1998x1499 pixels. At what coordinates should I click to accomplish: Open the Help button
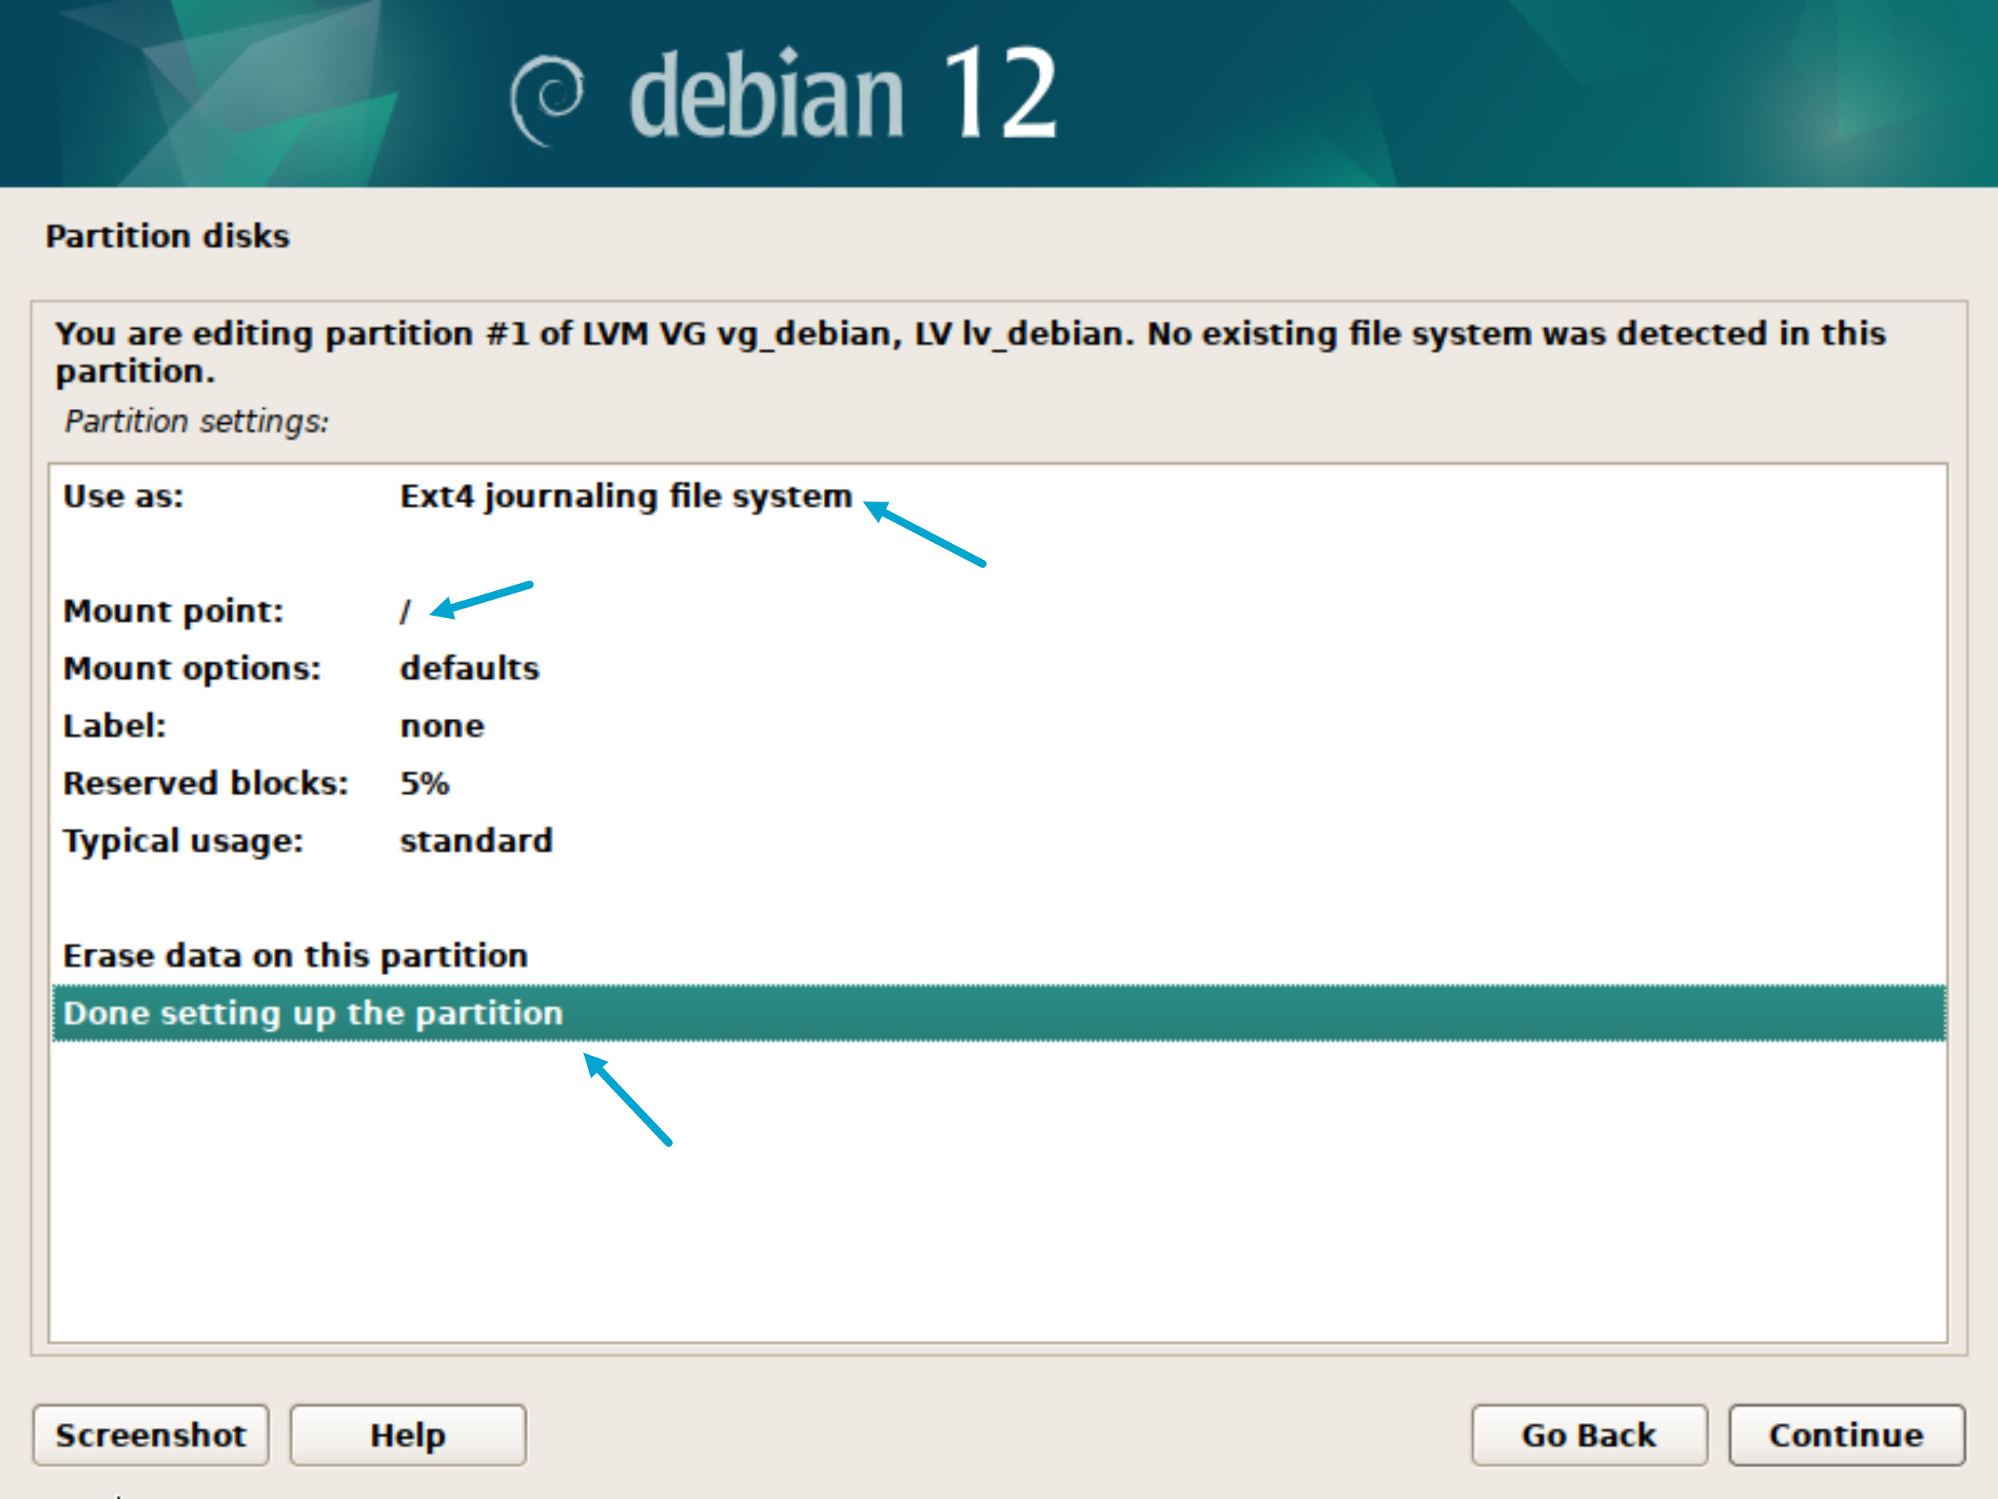coord(407,1435)
